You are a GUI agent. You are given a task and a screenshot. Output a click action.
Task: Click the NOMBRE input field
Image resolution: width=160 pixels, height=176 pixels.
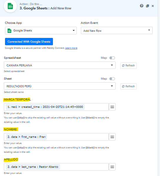coord(56,137)
